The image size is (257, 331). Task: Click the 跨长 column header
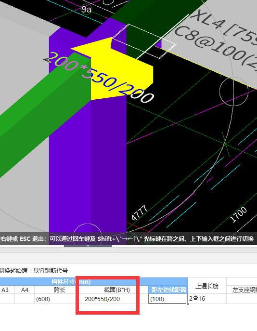pyautogui.click(x=60, y=290)
